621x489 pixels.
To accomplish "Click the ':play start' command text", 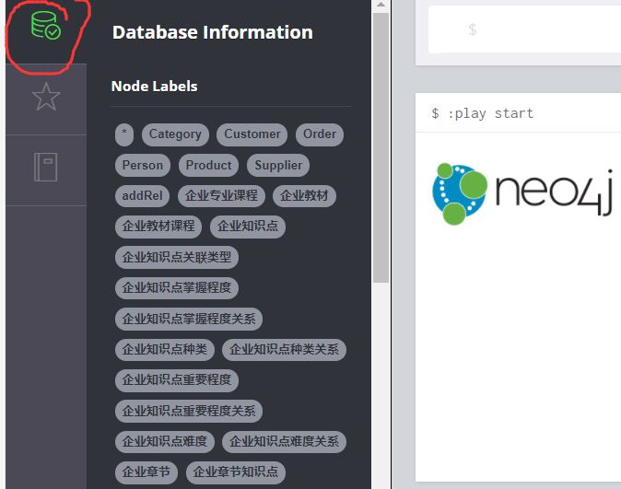I will [490, 113].
